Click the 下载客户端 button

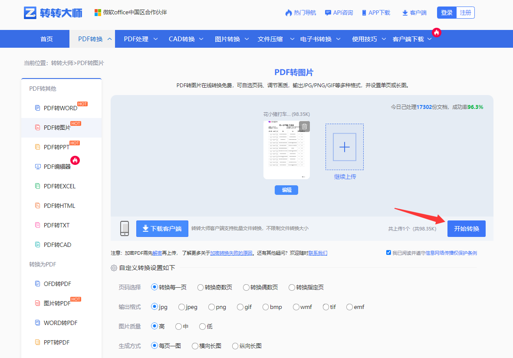pos(162,228)
